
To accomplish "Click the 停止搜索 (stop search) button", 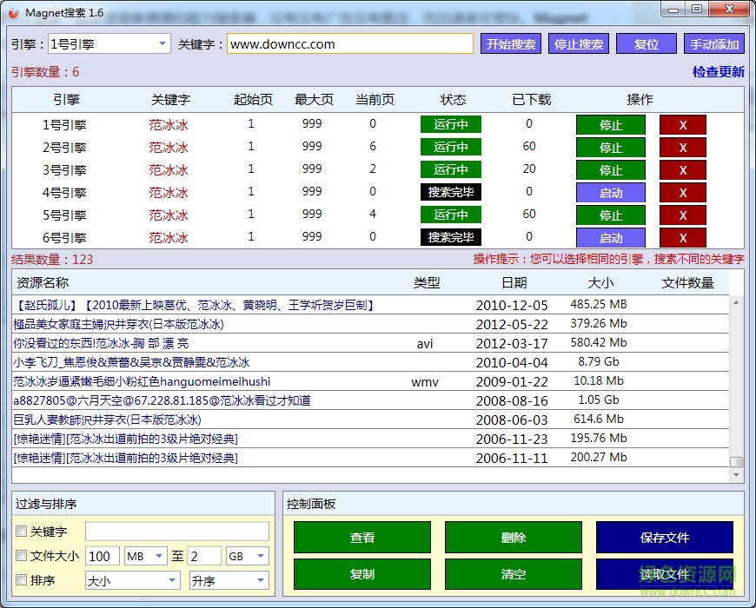I will coord(578,43).
